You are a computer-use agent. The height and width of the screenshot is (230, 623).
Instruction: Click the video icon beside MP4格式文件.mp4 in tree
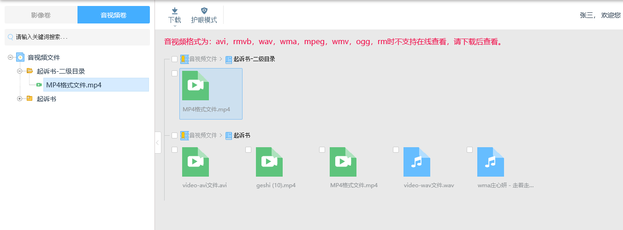click(x=39, y=85)
